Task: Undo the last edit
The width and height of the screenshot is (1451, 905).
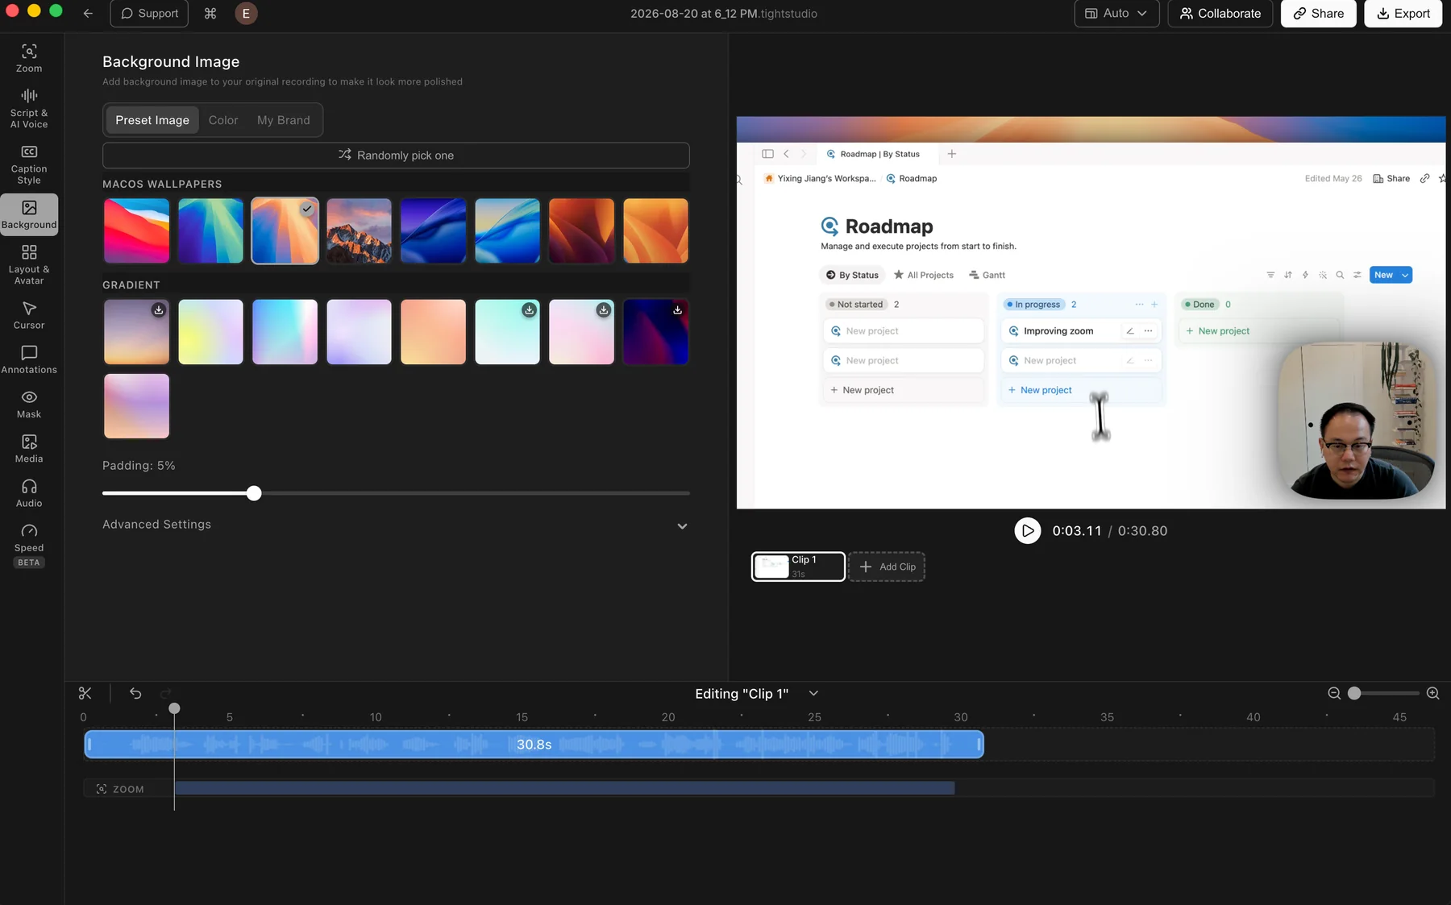Action: pos(135,693)
